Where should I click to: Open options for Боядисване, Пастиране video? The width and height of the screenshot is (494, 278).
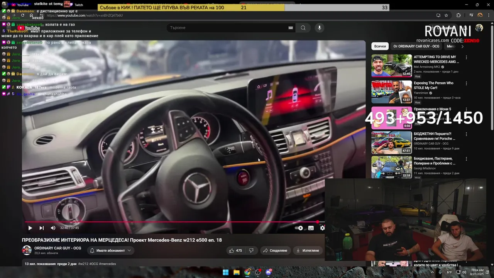[466, 159]
